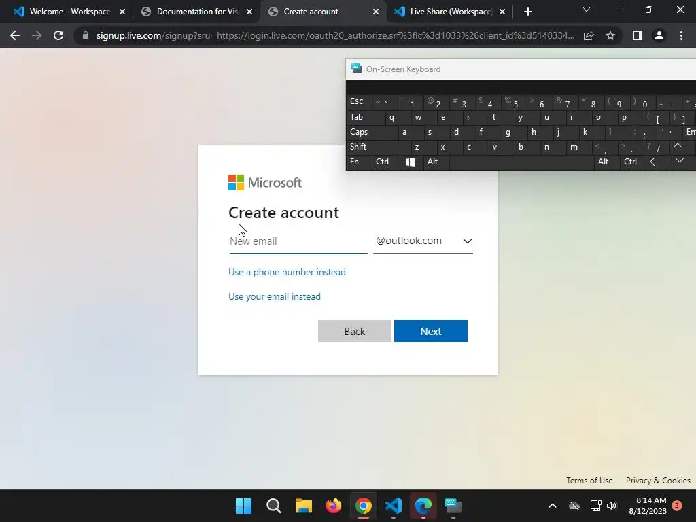
Task: Open the Windows Start menu
Action: [x=243, y=506]
